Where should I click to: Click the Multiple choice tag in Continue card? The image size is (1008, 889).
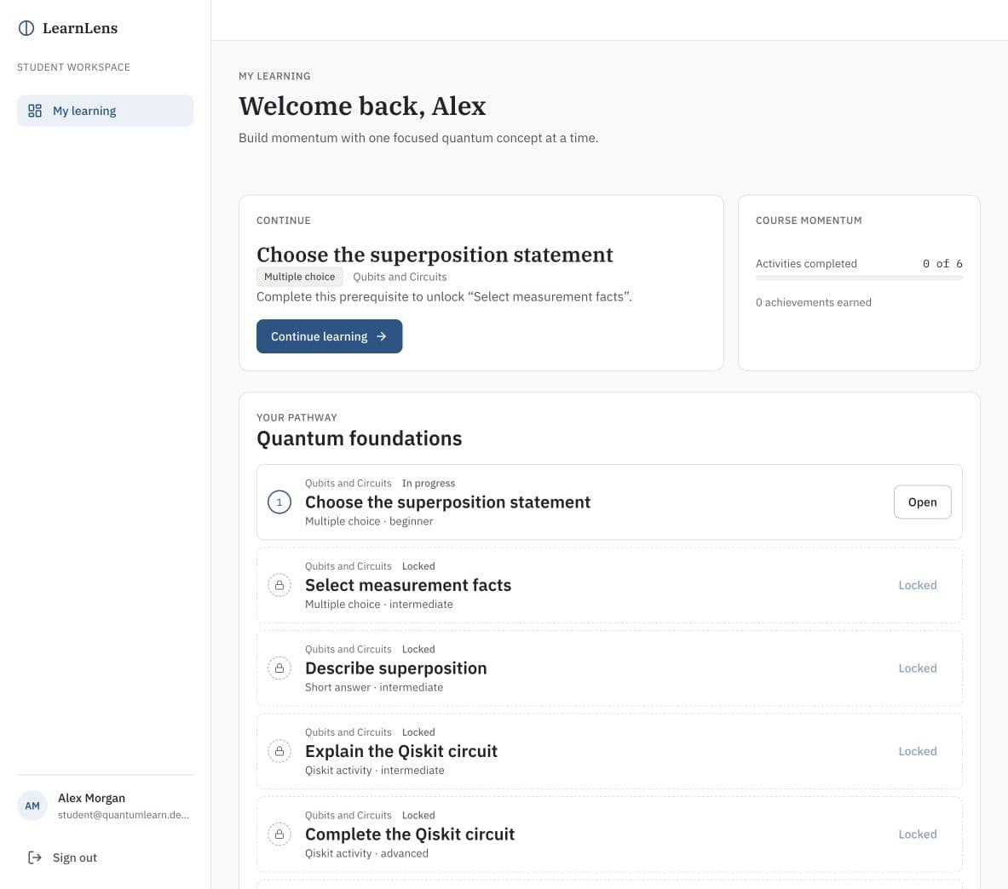coord(300,277)
